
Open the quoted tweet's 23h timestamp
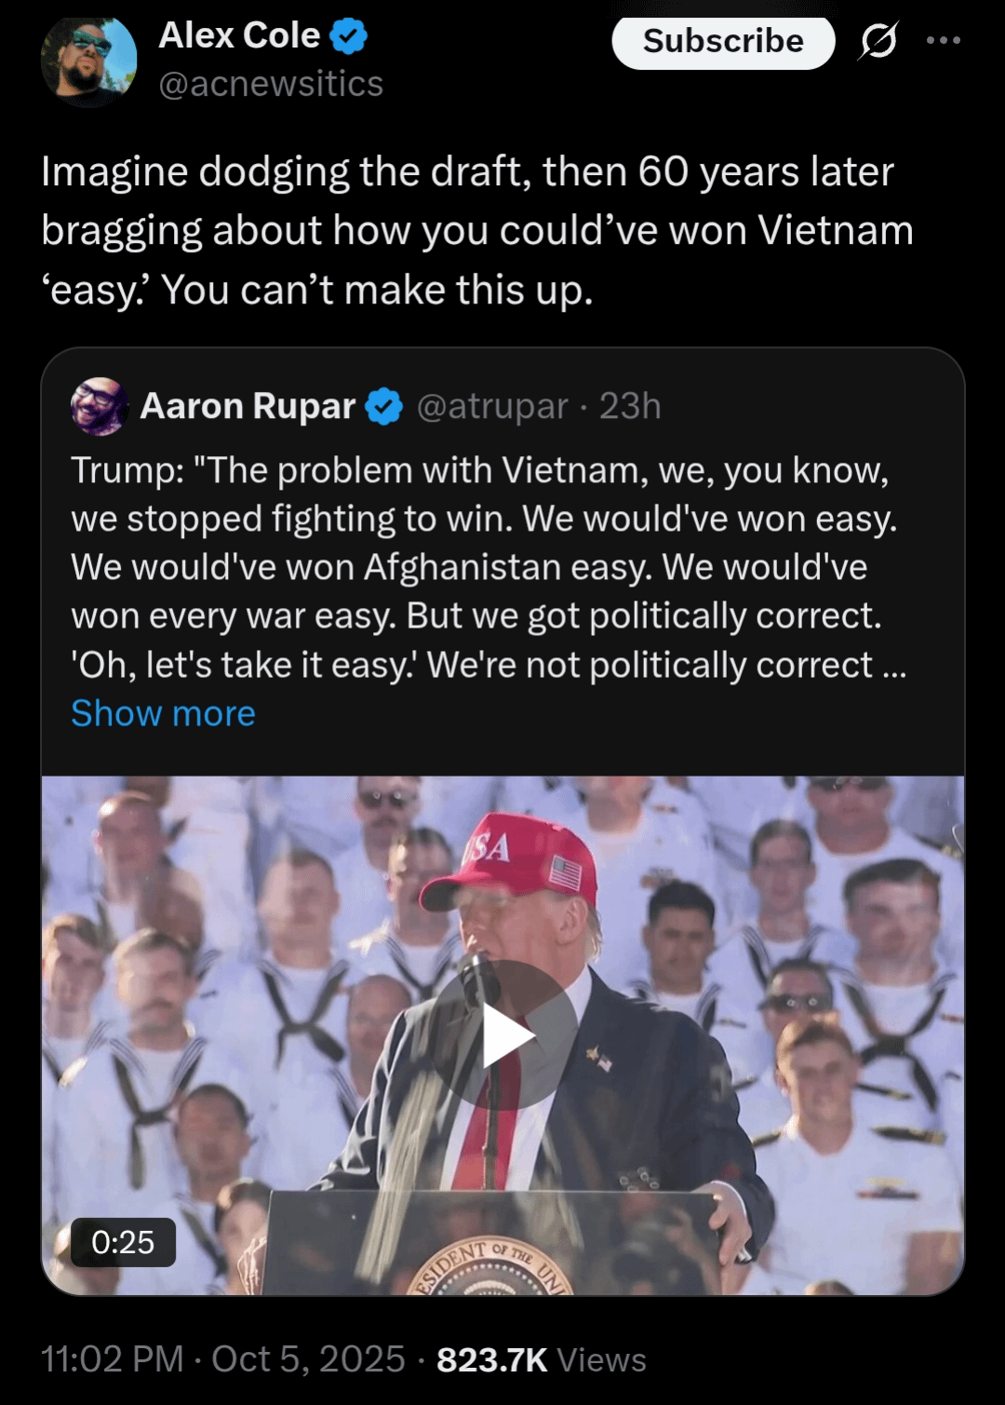click(x=630, y=406)
